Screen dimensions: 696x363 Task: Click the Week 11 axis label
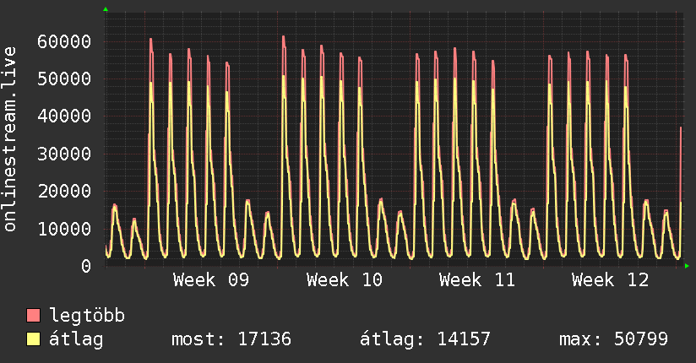tap(477, 280)
